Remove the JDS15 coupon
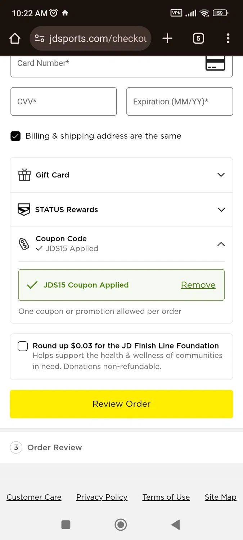The height and width of the screenshot is (540, 243). click(x=198, y=285)
